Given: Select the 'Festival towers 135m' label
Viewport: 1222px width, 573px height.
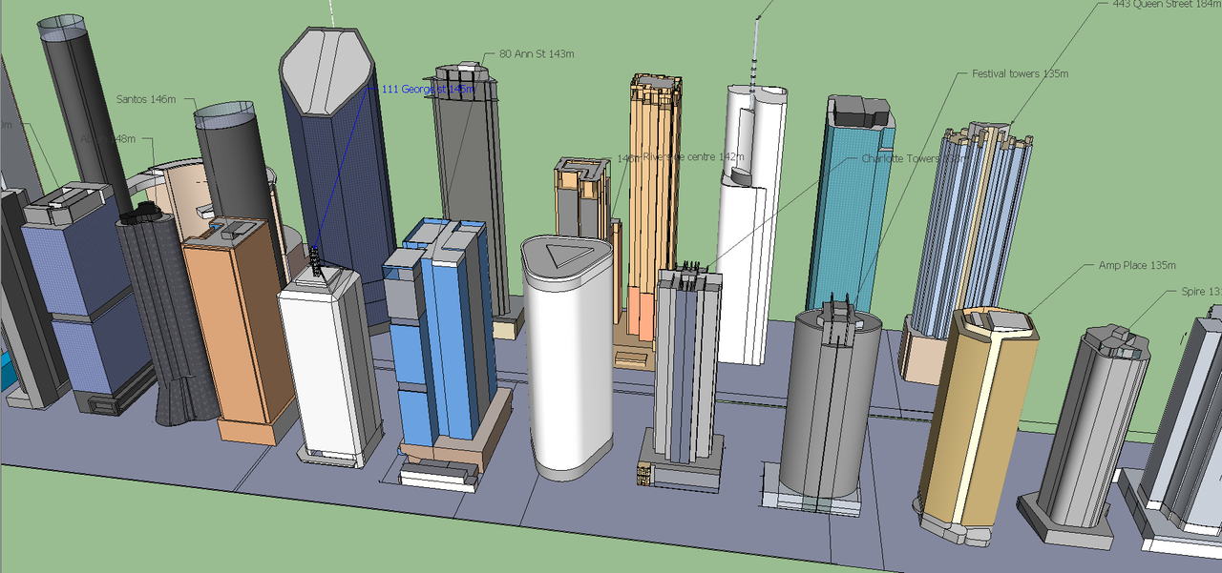Looking at the screenshot, I should pos(1020,73).
